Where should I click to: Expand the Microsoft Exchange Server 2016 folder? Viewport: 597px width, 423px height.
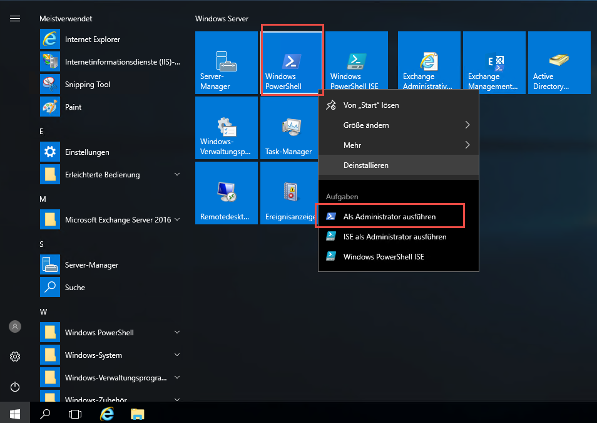pos(118,220)
